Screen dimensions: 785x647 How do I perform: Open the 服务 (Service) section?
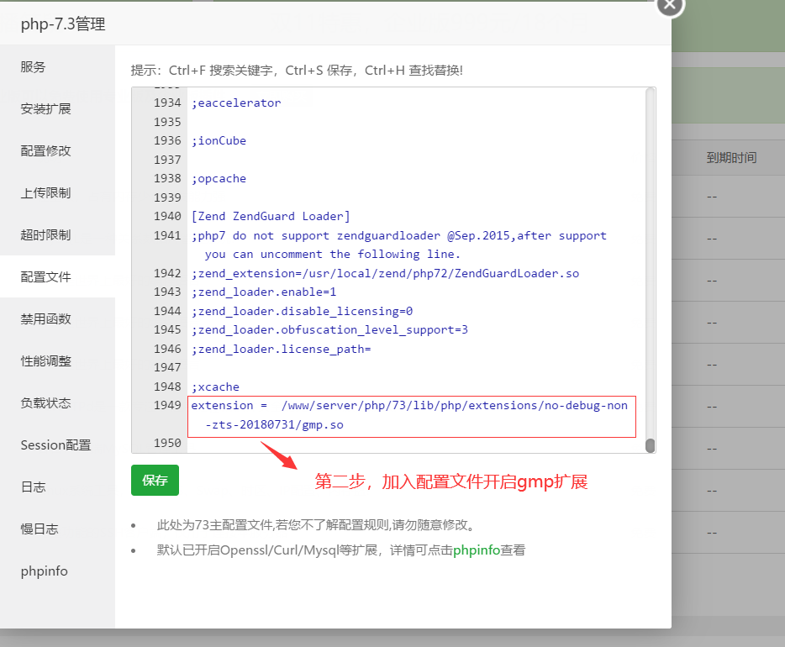coord(34,66)
